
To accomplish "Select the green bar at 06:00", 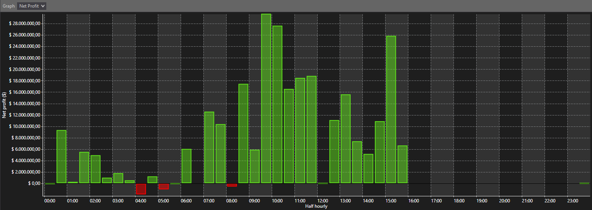I will click(x=186, y=166).
